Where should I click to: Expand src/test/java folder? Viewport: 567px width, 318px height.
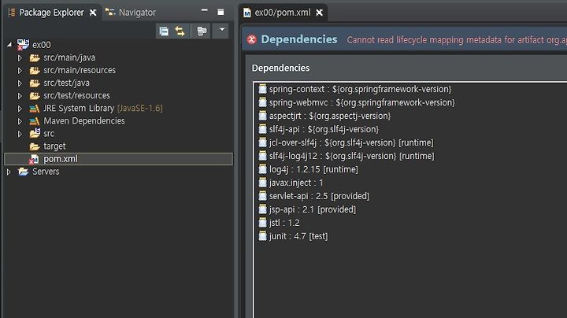[x=20, y=83]
